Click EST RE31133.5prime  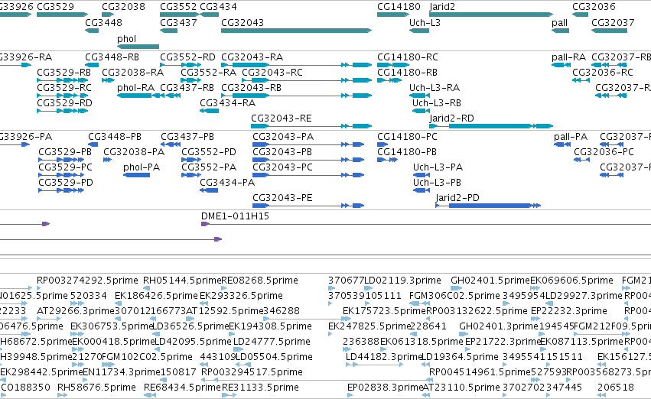tap(260, 388)
